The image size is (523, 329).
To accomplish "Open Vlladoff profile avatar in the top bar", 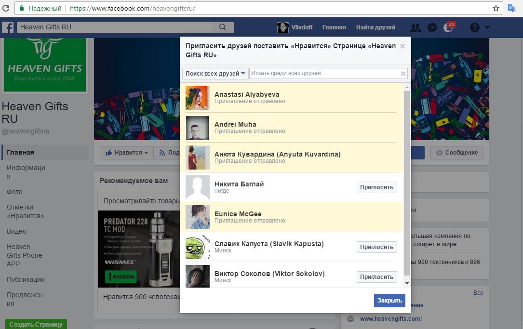I will coord(283,27).
